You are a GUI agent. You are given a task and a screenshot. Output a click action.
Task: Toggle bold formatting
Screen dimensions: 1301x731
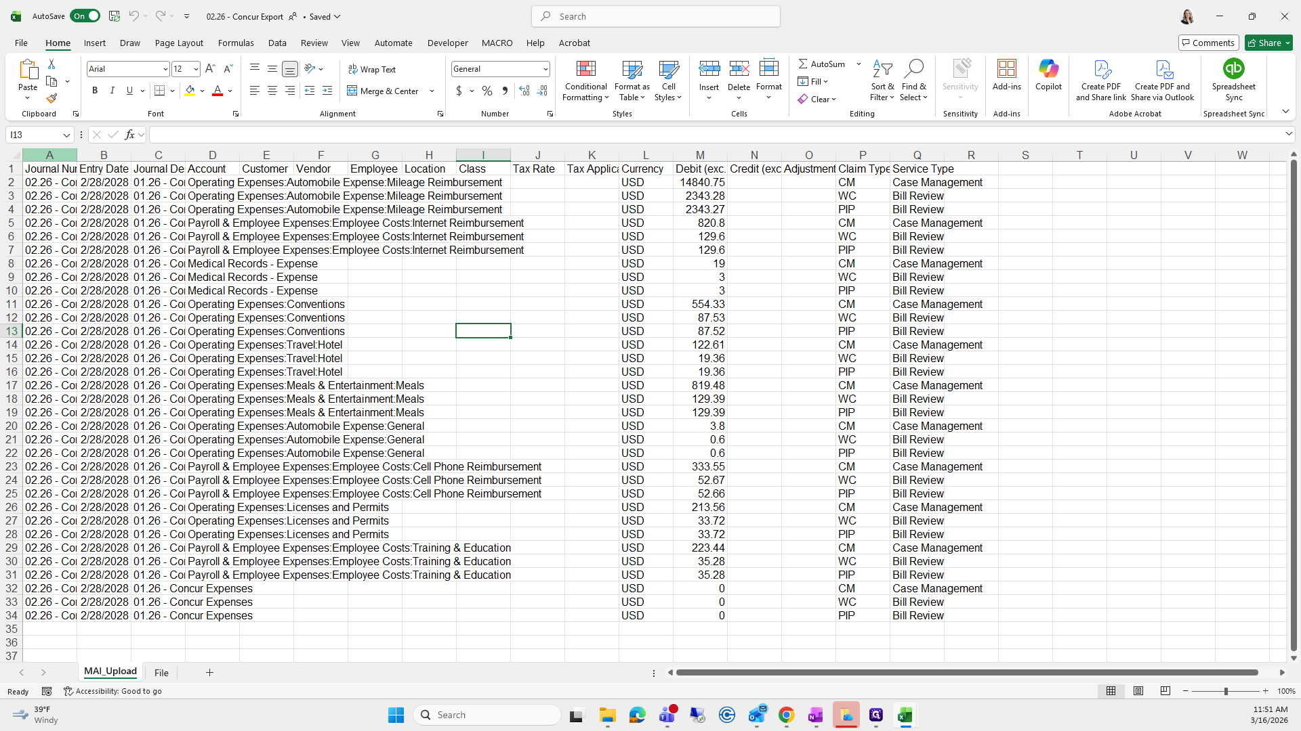point(95,91)
